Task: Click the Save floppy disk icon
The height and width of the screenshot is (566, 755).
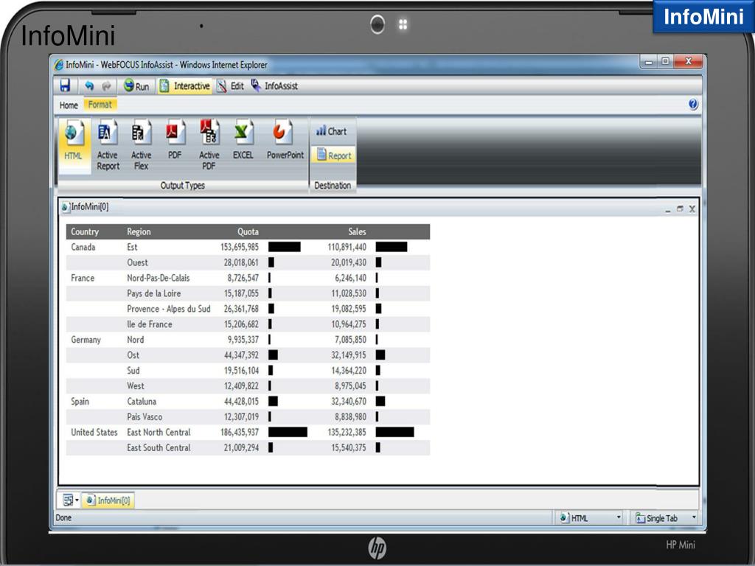Action: (x=65, y=85)
